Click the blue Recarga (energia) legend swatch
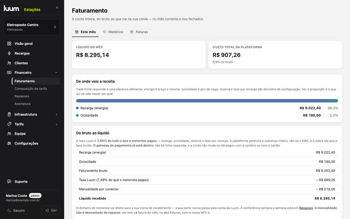 [77, 108]
